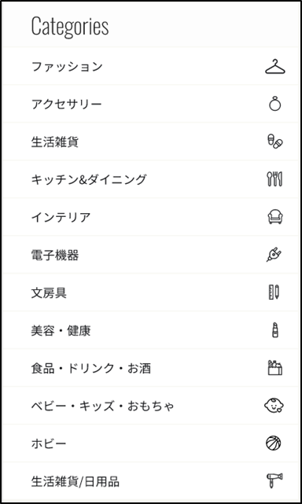Choose the 電子機器 category label
This screenshot has width=302, height=504.
[55, 256]
